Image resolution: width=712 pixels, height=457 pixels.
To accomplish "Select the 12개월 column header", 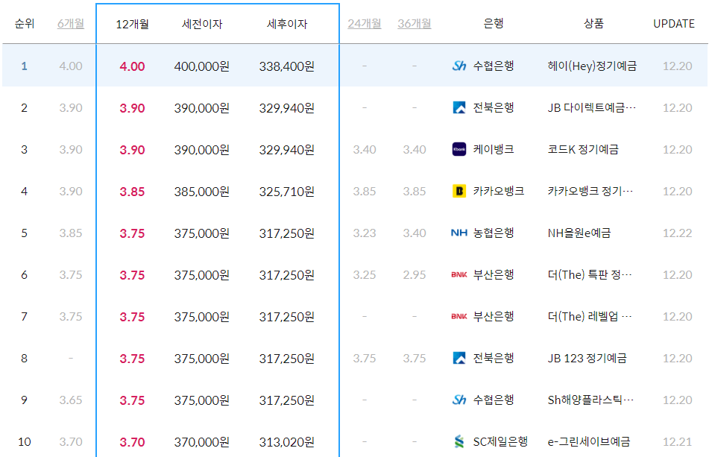I will pos(132,24).
